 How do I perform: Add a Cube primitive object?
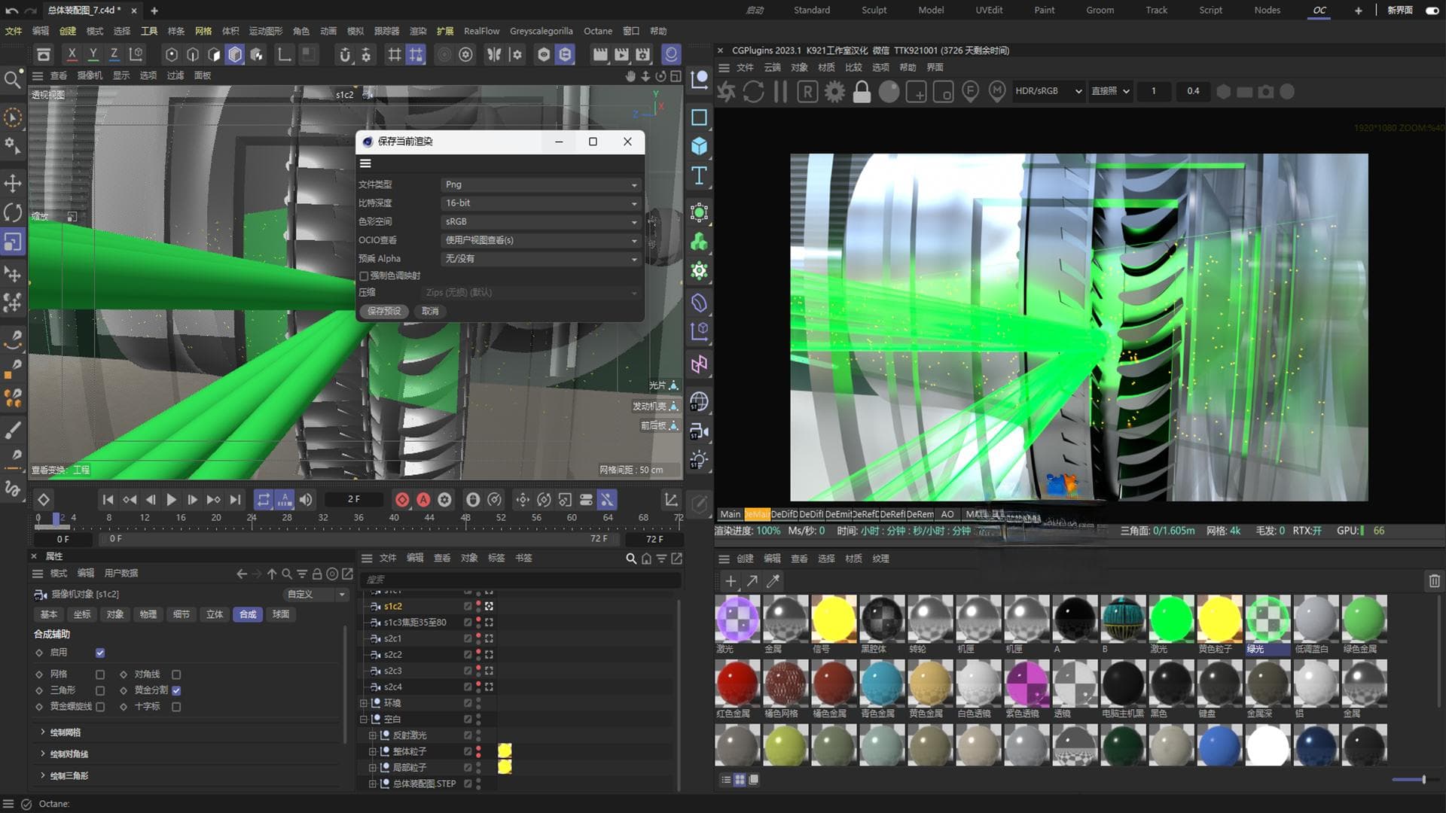point(699,146)
